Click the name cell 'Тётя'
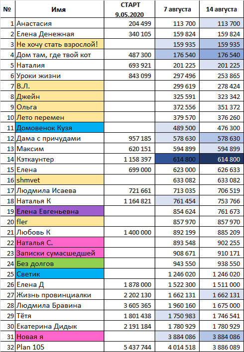244x352 pixels. pyautogui.click(x=59, y=316)
